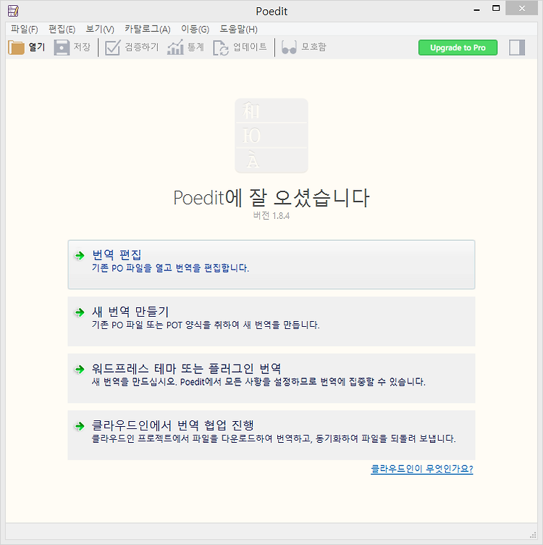This screenshot has height=545, width=543.
Task: Open the 도움말(H) menu
Action: (238, 29)
